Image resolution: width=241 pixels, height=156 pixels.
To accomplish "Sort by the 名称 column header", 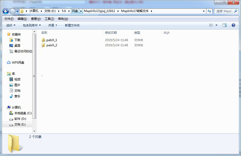I will click(x=44, y=33).
